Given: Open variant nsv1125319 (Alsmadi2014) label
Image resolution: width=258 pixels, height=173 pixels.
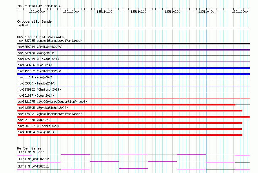Looking at the screenshot, I should point(38,59).
